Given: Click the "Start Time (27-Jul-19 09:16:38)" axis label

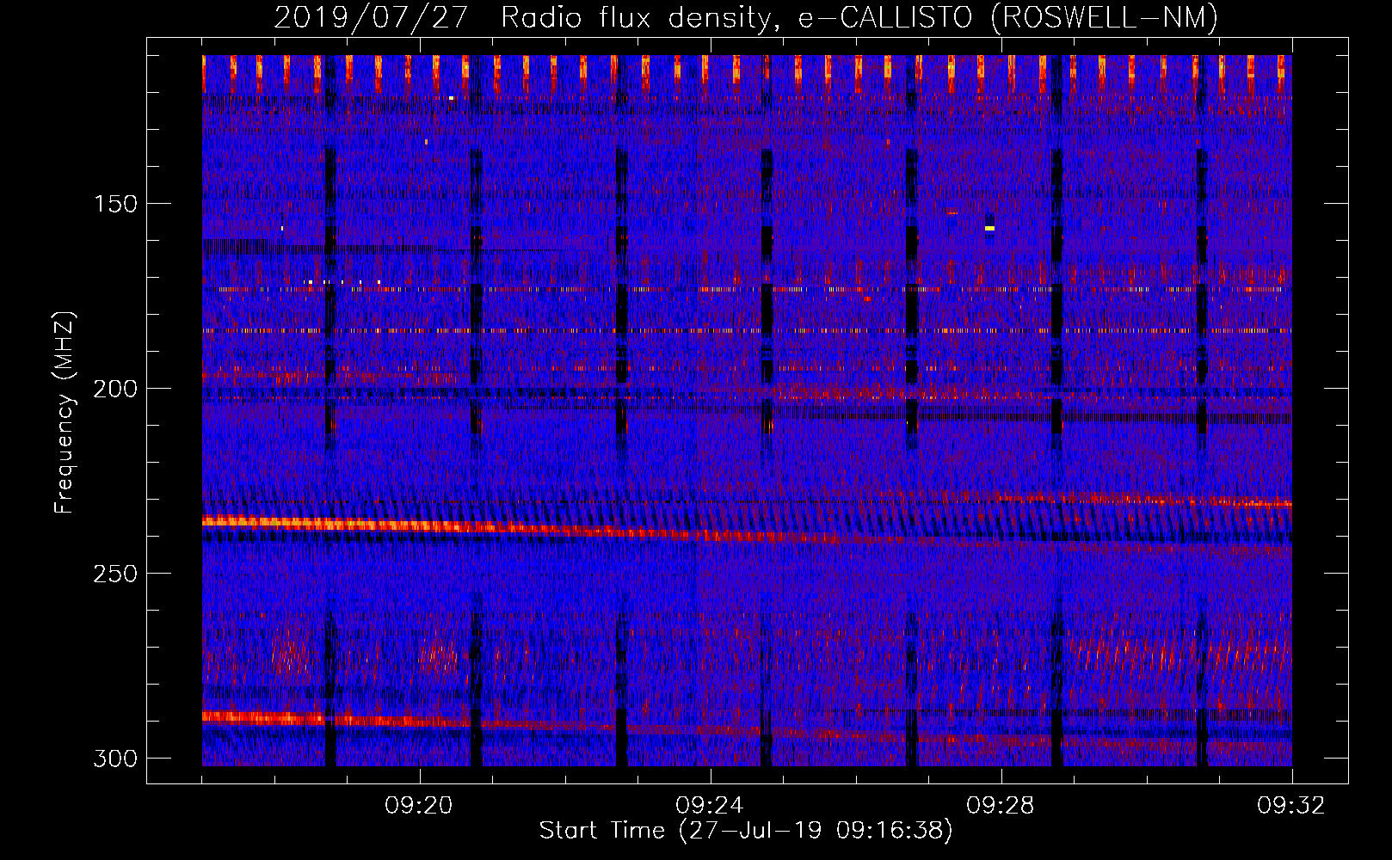Looking at the screenshot, I should coord(746,831).
